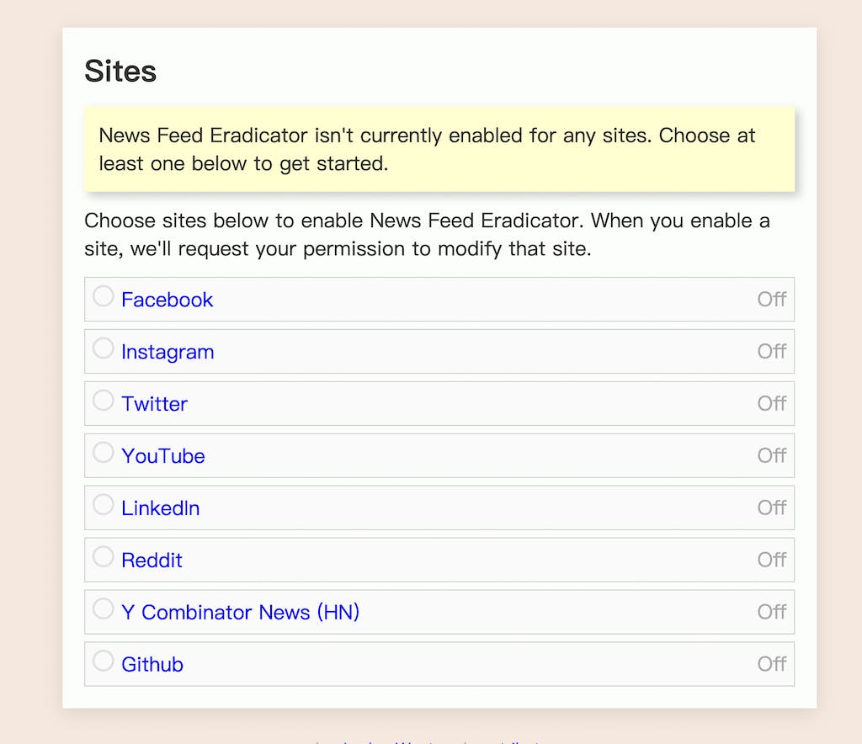Click the LinkedIn site label
862x744 pixels.
160,508
